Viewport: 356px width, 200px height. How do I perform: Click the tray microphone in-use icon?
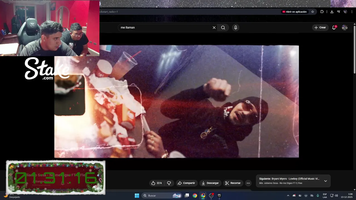tap(318, 196)
